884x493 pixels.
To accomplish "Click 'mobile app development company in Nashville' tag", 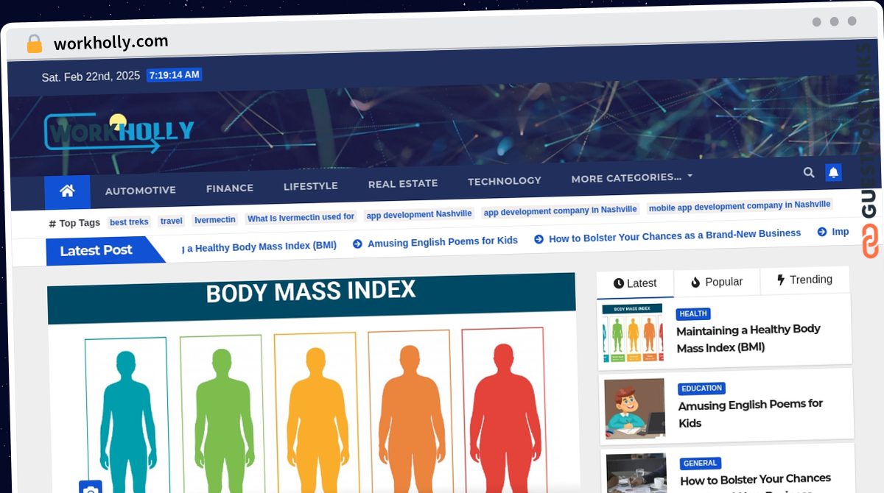I will [740, 205].
